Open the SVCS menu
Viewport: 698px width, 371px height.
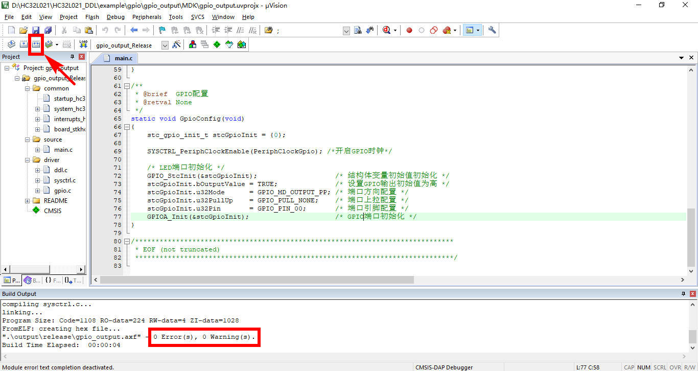tap(198, 17)
